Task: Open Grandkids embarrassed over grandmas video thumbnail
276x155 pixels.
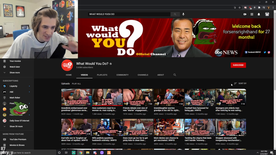Action: [76, 97]
